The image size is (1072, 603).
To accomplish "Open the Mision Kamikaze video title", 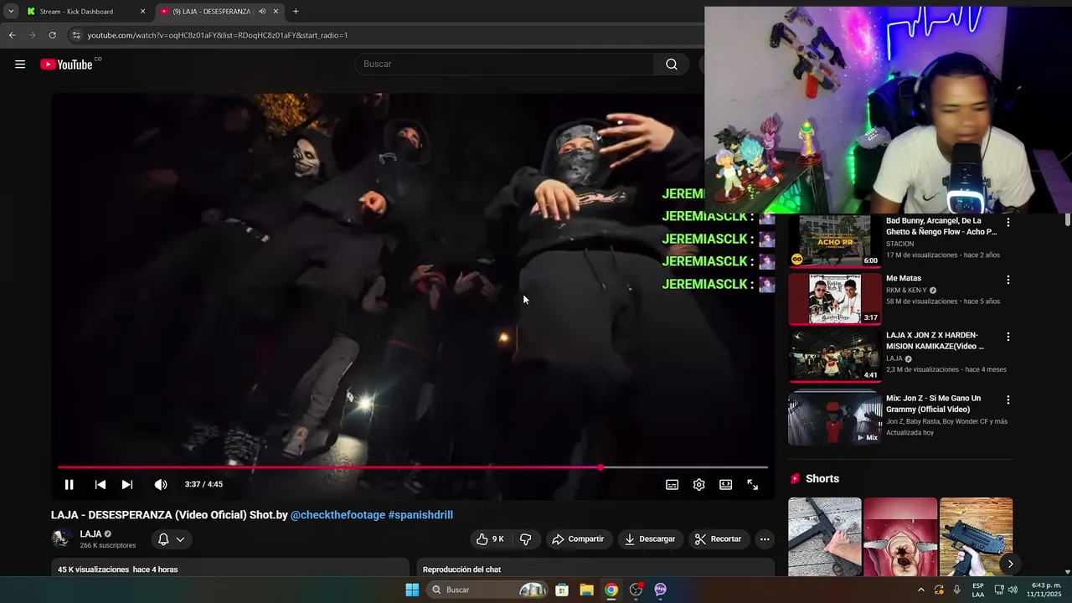I will (x=935, y=341).
